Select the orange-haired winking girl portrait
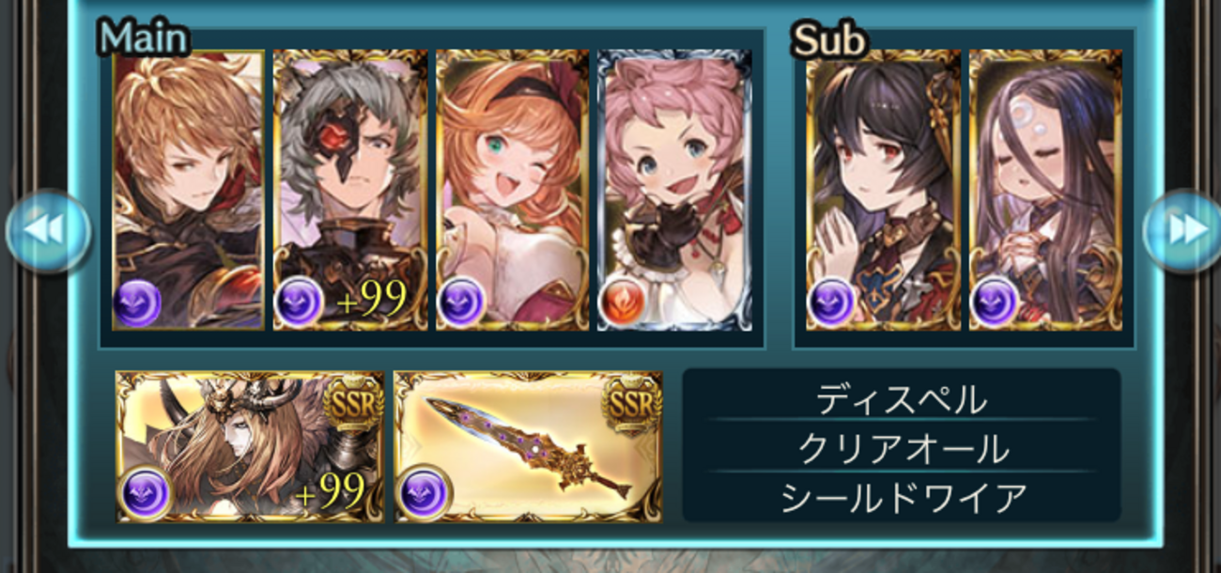The width and height of the screenshot is (1221, 573). (512, 191)
